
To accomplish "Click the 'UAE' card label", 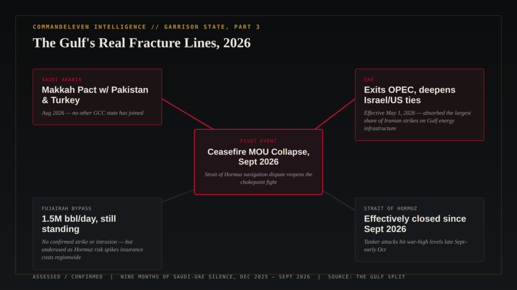I will pos(369,80).
